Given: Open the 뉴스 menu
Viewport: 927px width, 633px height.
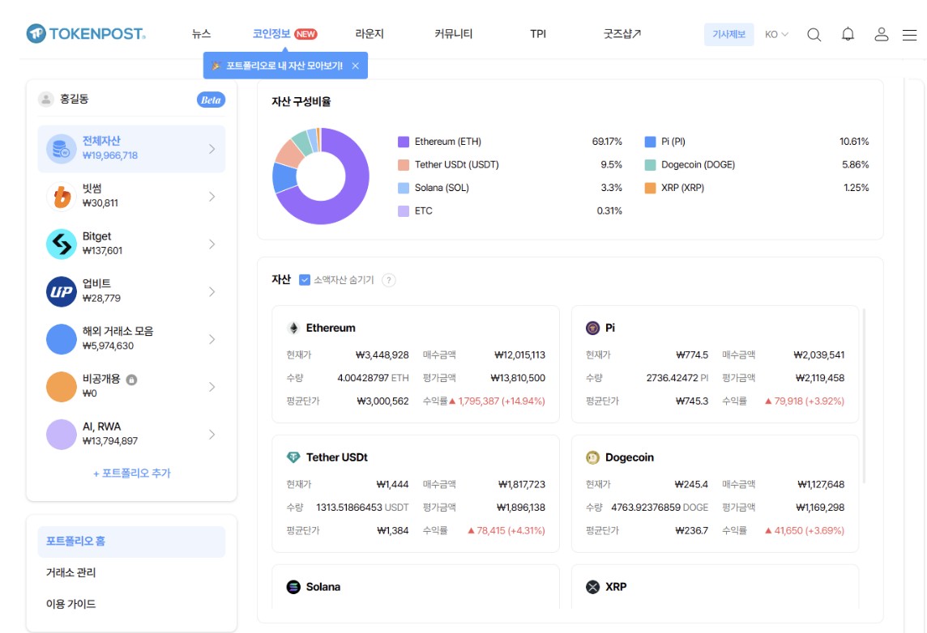Looking at the screenshot, I should click(x=201, y=34).
